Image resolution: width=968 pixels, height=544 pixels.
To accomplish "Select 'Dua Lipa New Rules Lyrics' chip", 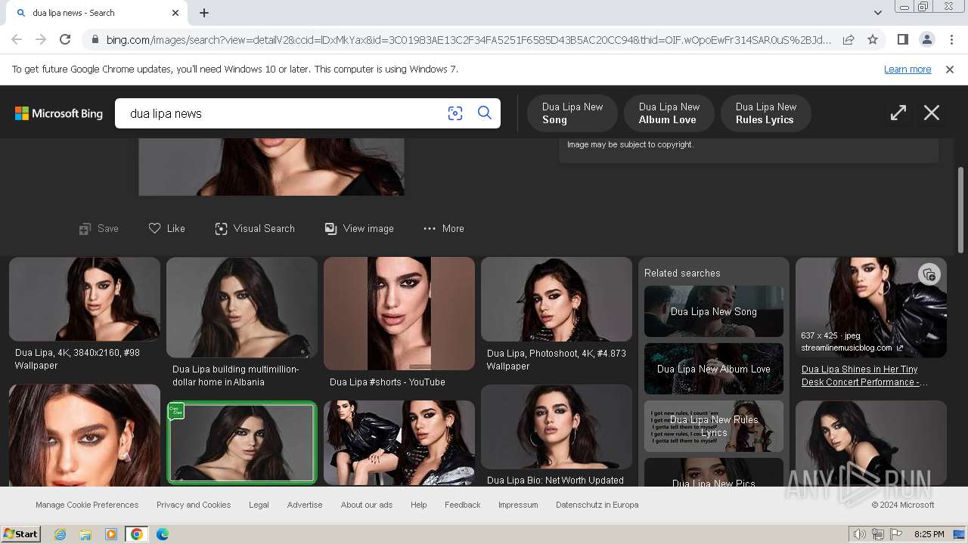I will pyautogui.click(x=766, y=113).
